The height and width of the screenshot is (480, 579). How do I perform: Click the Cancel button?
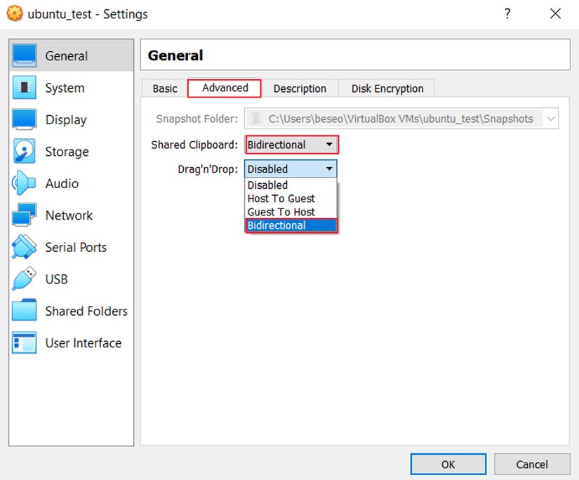click(x=531, y=464)
